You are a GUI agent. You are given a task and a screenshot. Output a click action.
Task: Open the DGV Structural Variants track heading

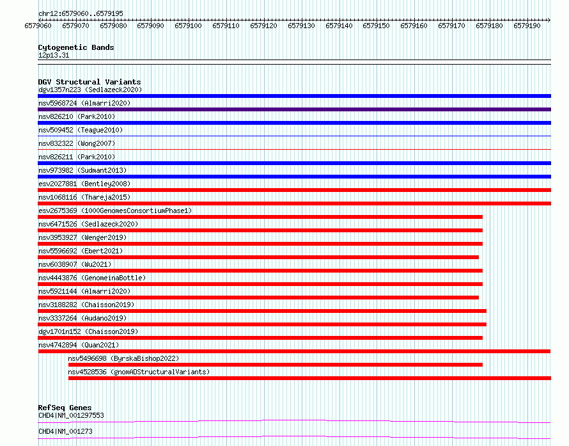(x=90, y=82)
